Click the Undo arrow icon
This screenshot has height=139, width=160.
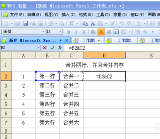[121, 23]
